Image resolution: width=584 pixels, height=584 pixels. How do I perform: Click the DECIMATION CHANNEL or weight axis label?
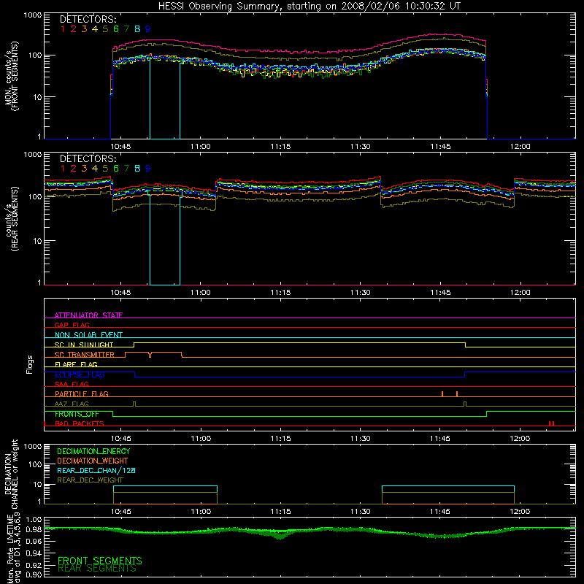tap(11, 474)
